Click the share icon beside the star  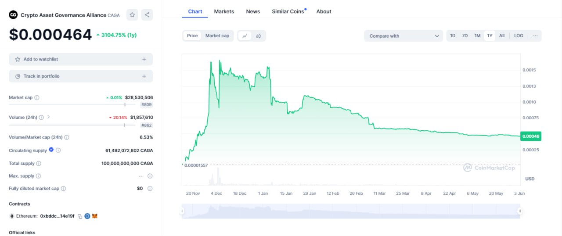point(147,15)
